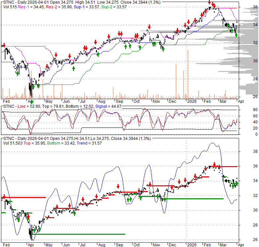Click the red arrow above the late-October peak in the top chart
Viewport: 259px width, 247px height.
pos(149,27)
